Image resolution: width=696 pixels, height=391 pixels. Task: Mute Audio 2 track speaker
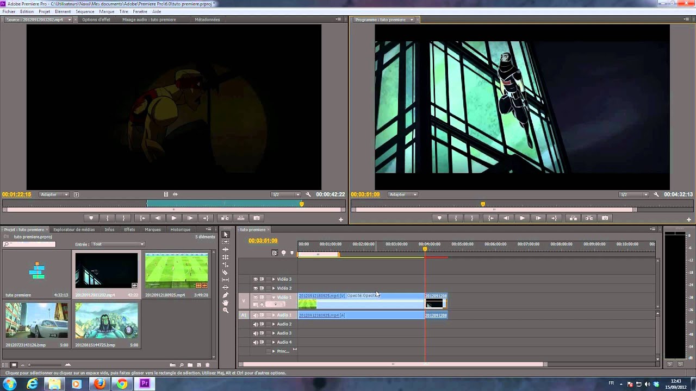256,324
